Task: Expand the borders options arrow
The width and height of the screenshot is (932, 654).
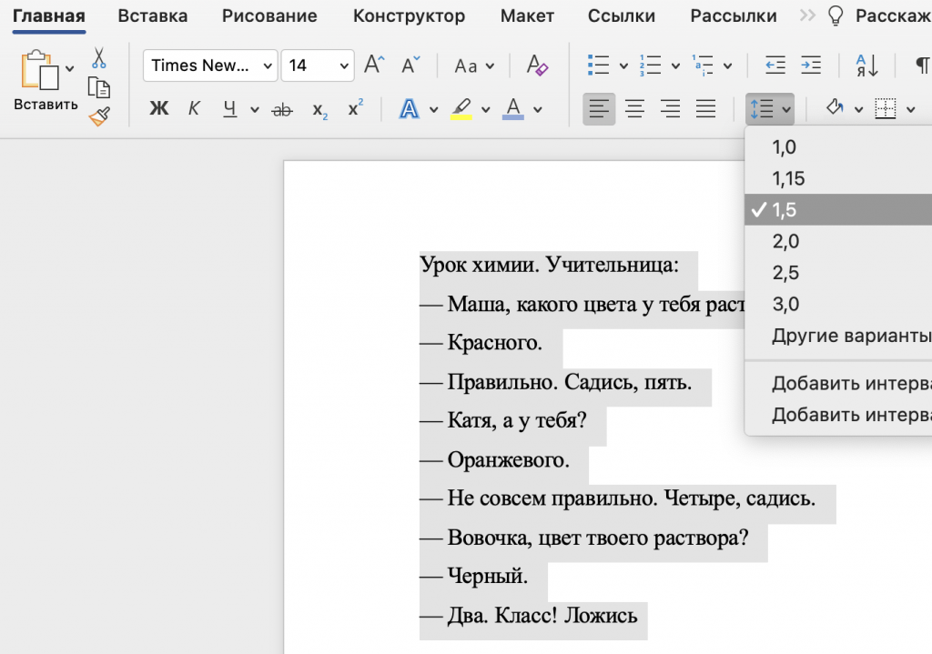Action: (910, 109)
